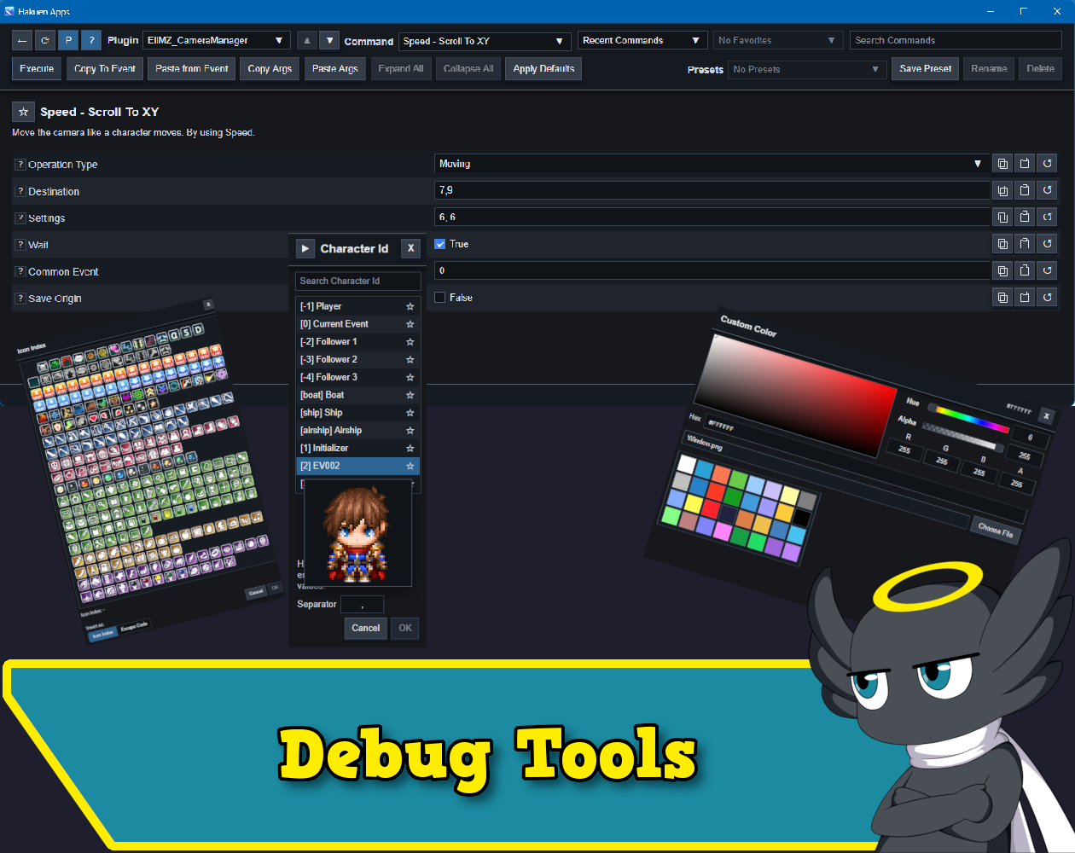Viewport: 1075px width, 853px height.
Task: Star the [boat] Boat entry
Action: point(410,395)
